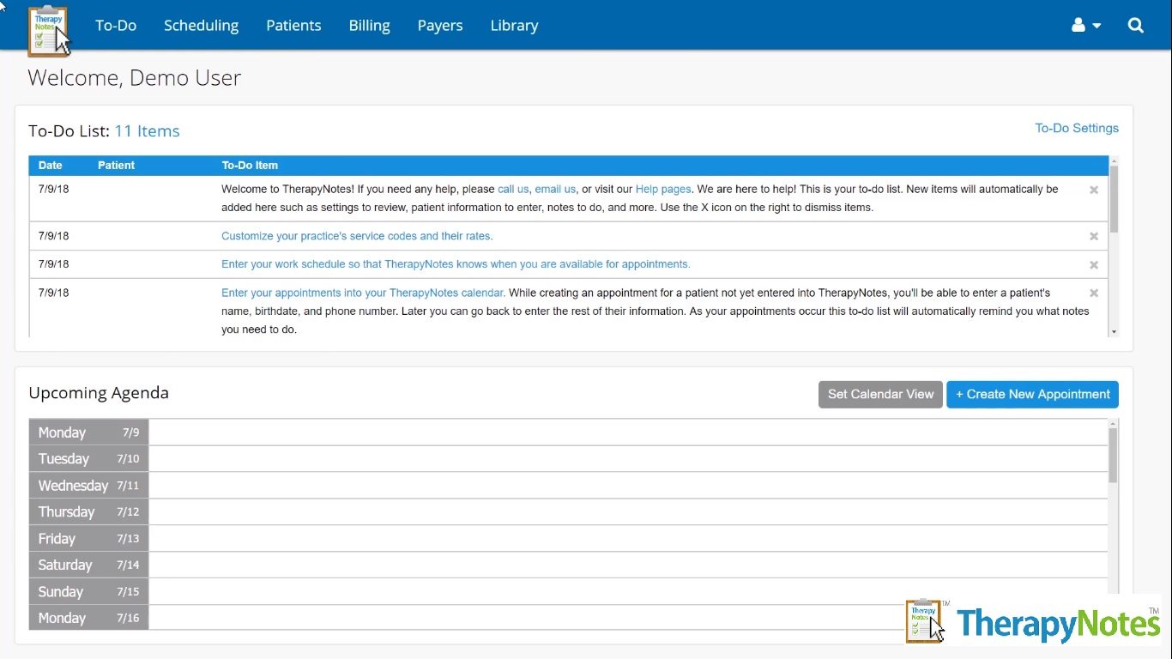Dismiss the enter appointments to-do item
This screenshot has width=1172, height=659.
pos(1094,293)
